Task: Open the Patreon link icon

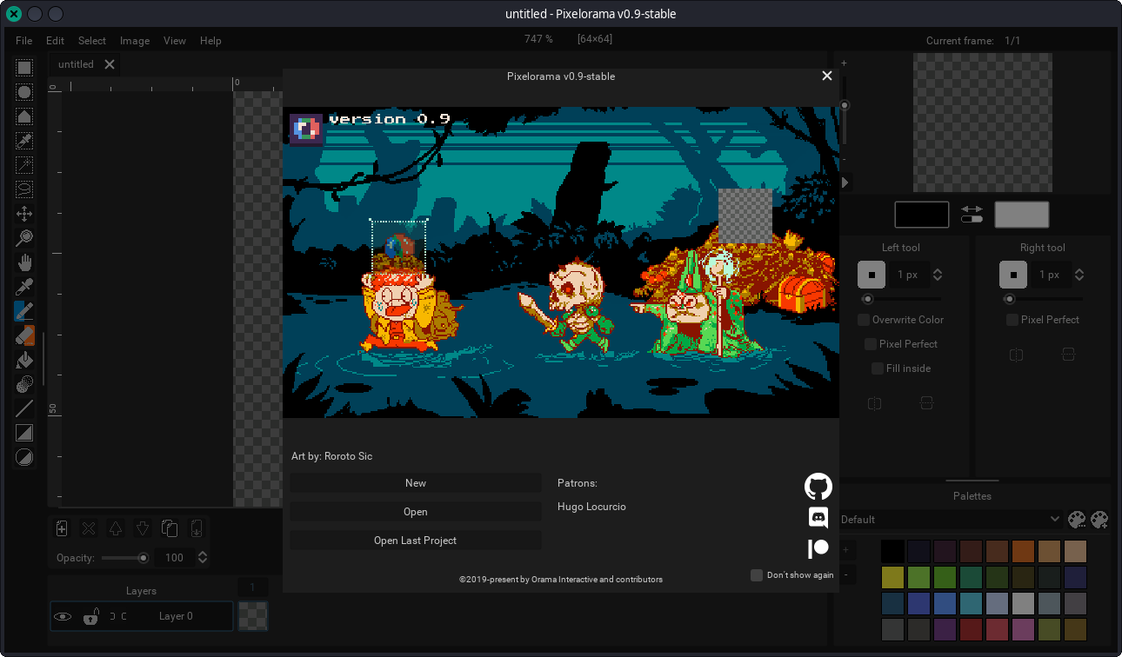Action: click(x=818, y=548)
